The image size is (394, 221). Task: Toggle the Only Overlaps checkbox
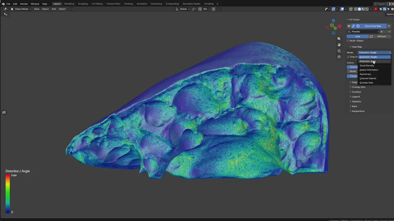tap(348, 57)
